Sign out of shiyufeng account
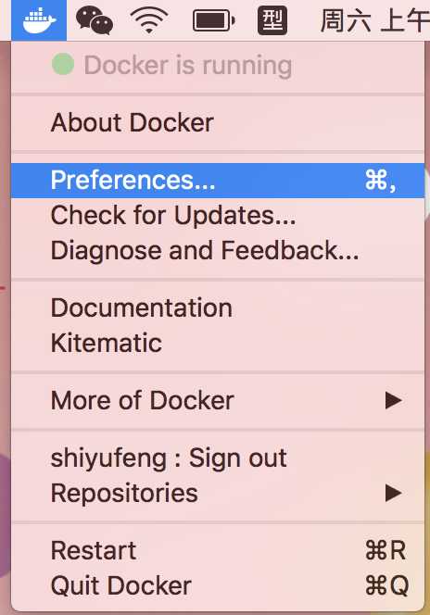This screenshot has height=615, width=430. [x=218, y=458]
